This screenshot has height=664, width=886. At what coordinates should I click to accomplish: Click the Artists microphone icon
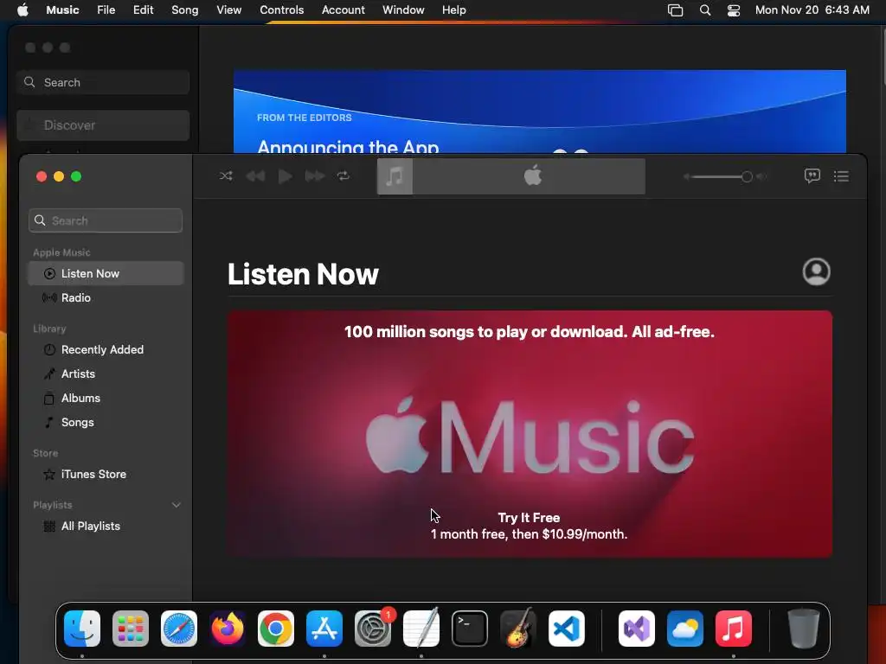pyautogui.click(x=49, y=373)
